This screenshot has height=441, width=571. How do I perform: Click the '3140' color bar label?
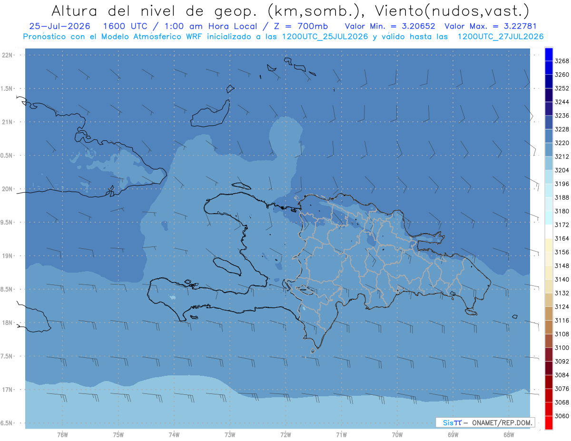(x=562, y=279)
